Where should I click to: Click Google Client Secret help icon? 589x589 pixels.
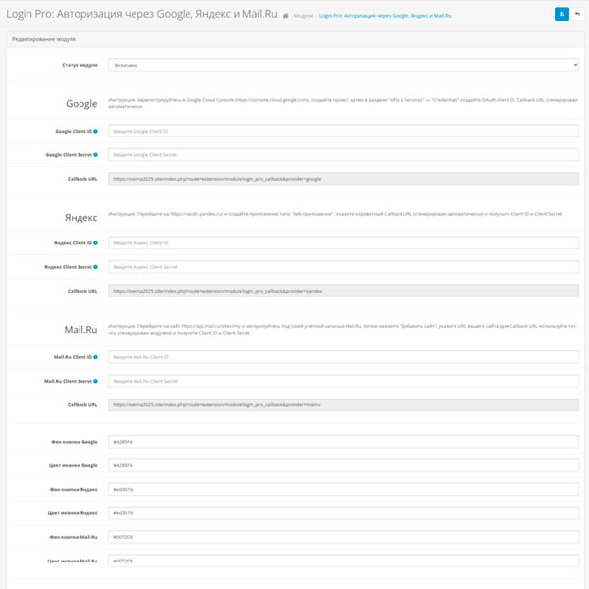(96, 155)
